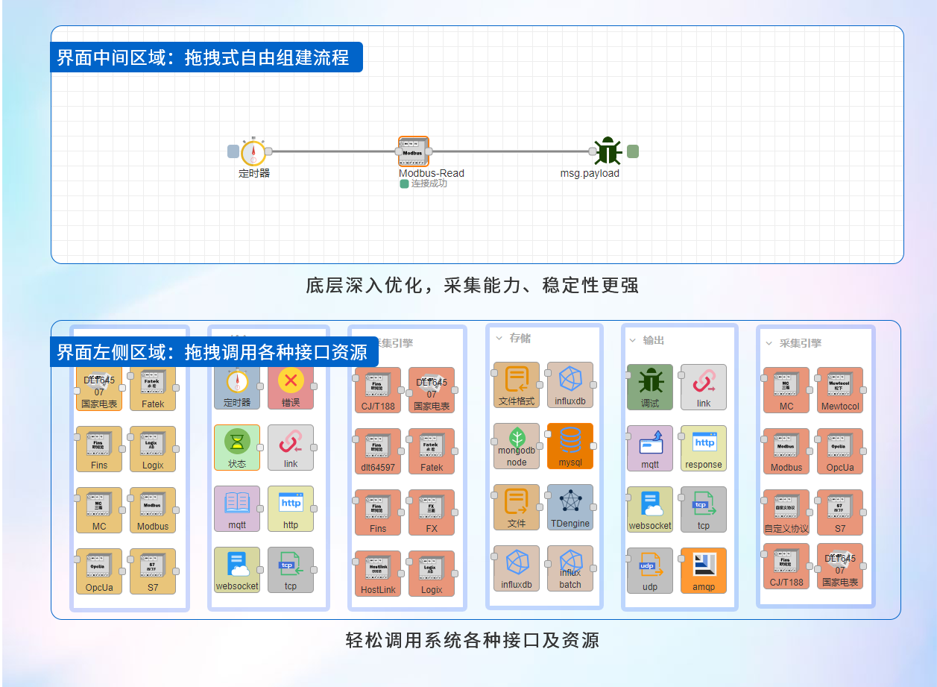This screenshot has height=687, width=937.
Task: Pick the yellow Fatek node
Action: click(153, 388)
